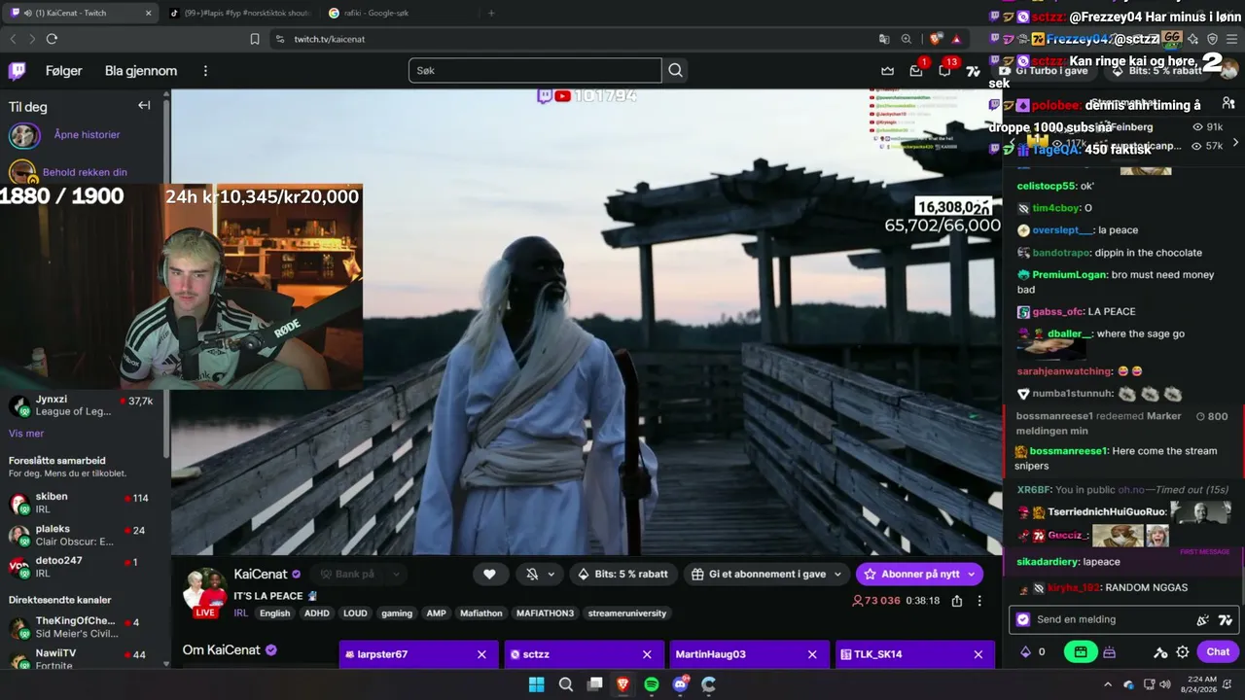Select the IRL category link

click(240, 613)
